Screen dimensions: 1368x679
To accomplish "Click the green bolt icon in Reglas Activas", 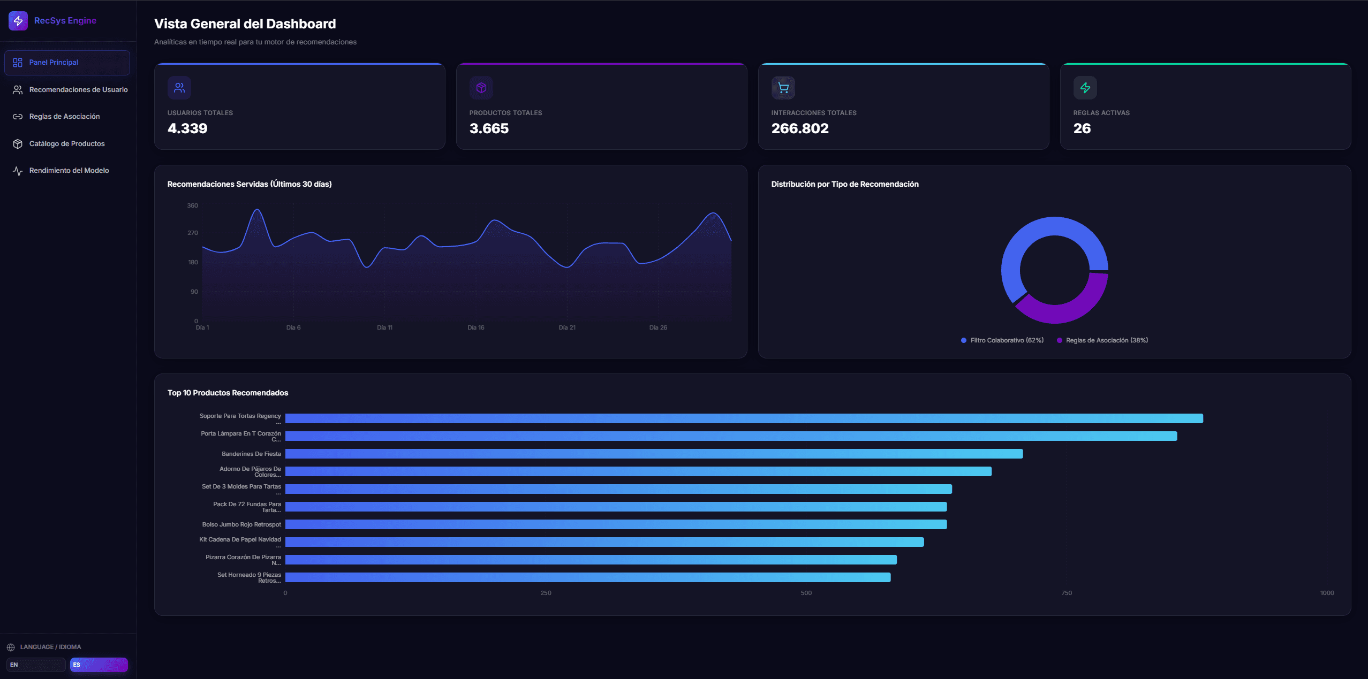I will point(1085,88).
